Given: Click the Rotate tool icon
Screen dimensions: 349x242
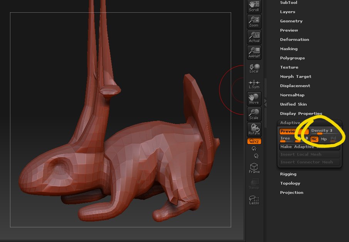Looking at the screenshot, I should (x=254, y=129).
